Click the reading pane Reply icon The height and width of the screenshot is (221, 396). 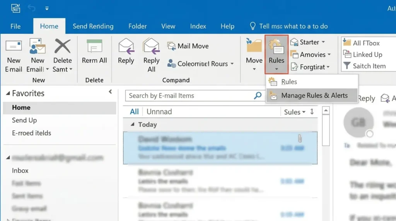[x=385, y=98]
